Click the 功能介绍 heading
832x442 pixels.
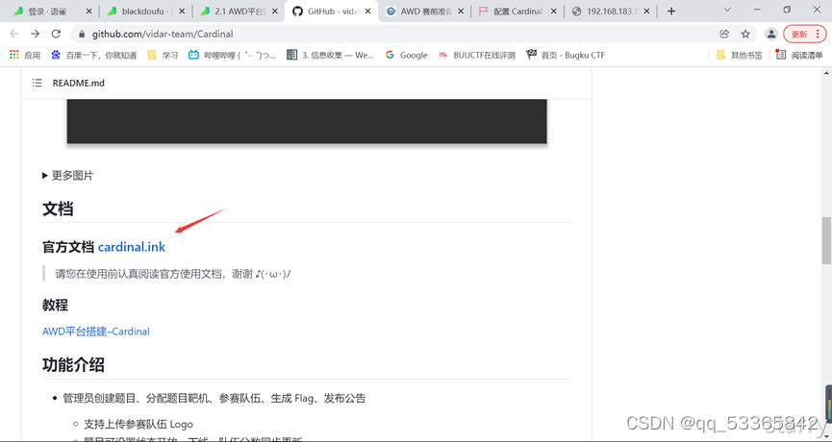pyautogui.click(x=73, y=364)
